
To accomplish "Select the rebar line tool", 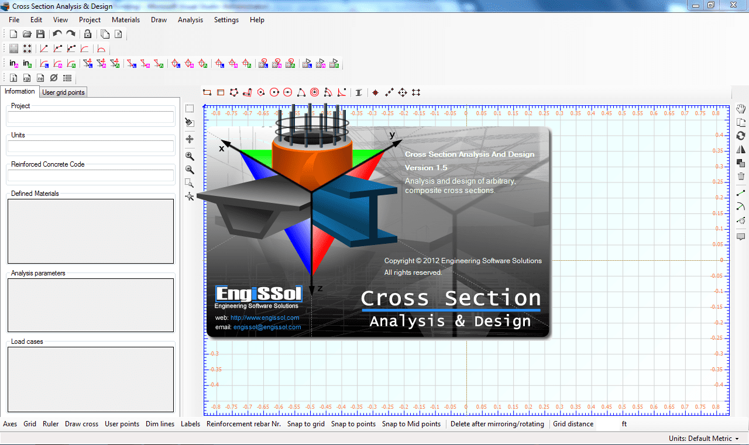I will [389, 92].
